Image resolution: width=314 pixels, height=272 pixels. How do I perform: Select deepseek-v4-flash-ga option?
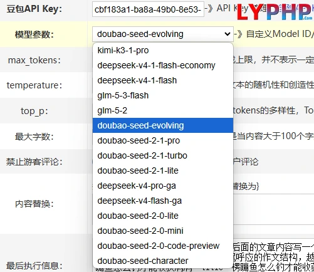[x=163, y=201]
